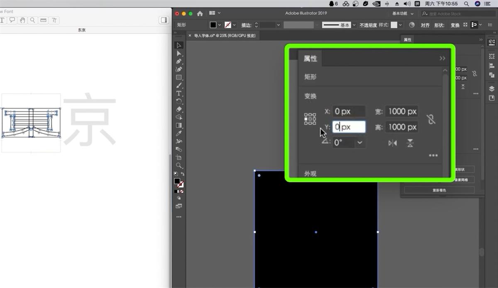Screen dimensions: 498x288
Task: Select the Selection tool in the toolbar
Action: pos(179,45)
